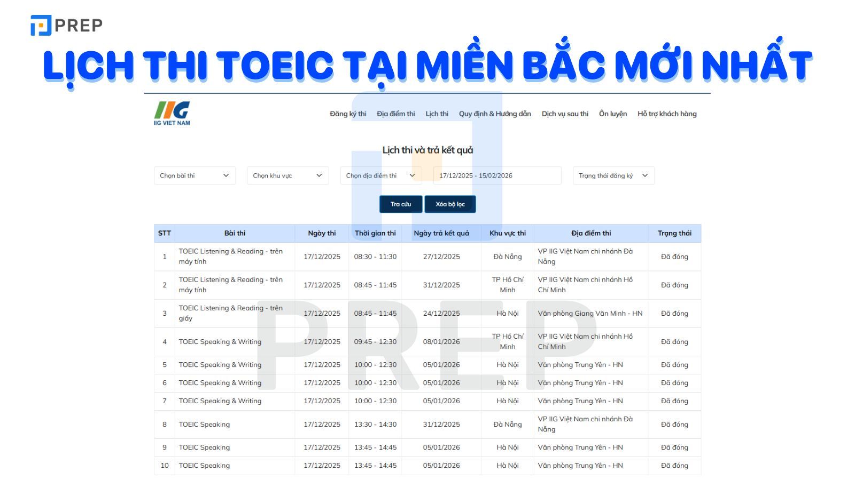The height and width of the screenshot is (480, 855).
Task: Open the "Ôn luyện" section
Action: tap(613, 114)
